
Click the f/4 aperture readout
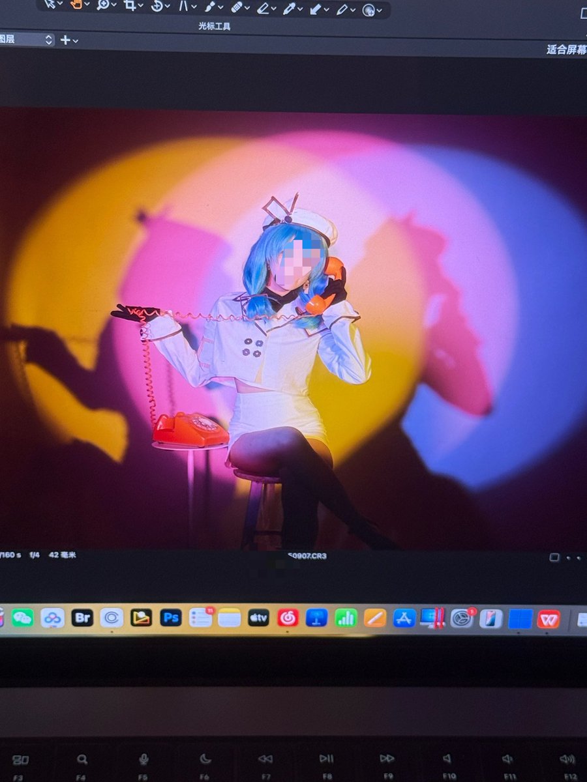pos(35,555)
